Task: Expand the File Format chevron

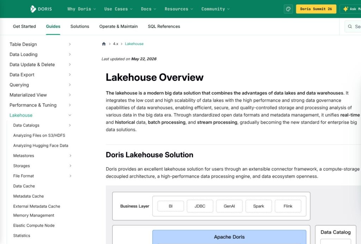Action: pos(70,176)
